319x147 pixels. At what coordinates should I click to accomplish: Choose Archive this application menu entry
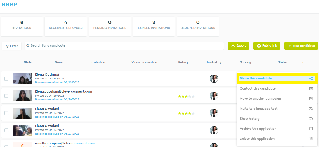tap(258, 129)
